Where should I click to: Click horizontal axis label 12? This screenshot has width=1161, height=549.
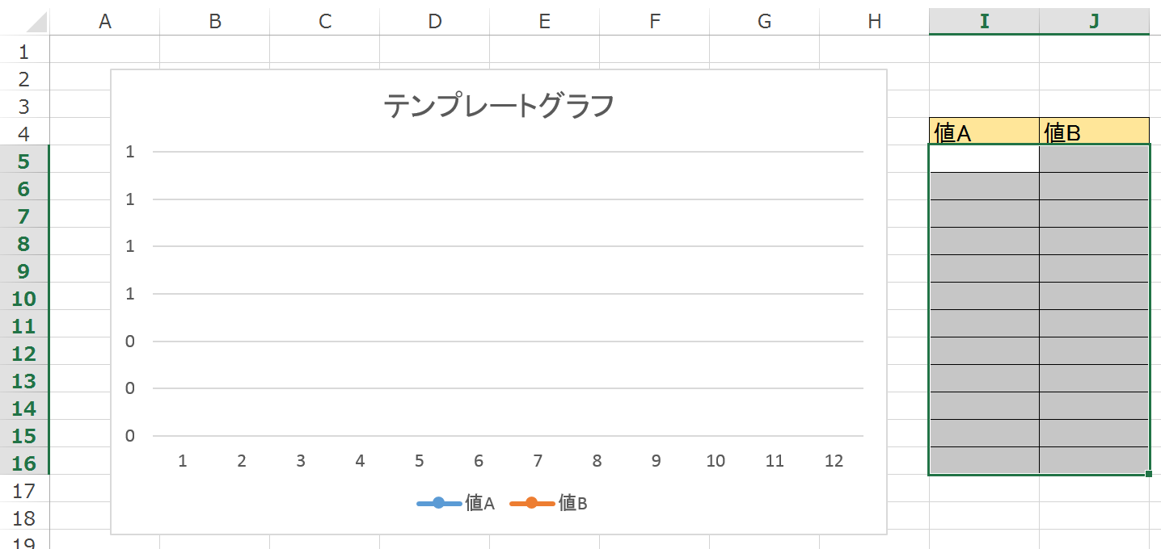[834, 461]
